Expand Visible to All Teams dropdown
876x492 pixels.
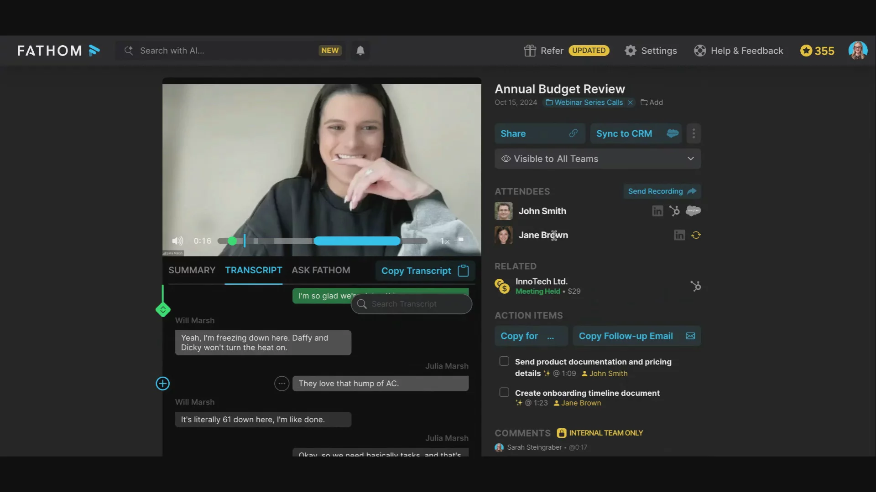click(x=598, y=159)
